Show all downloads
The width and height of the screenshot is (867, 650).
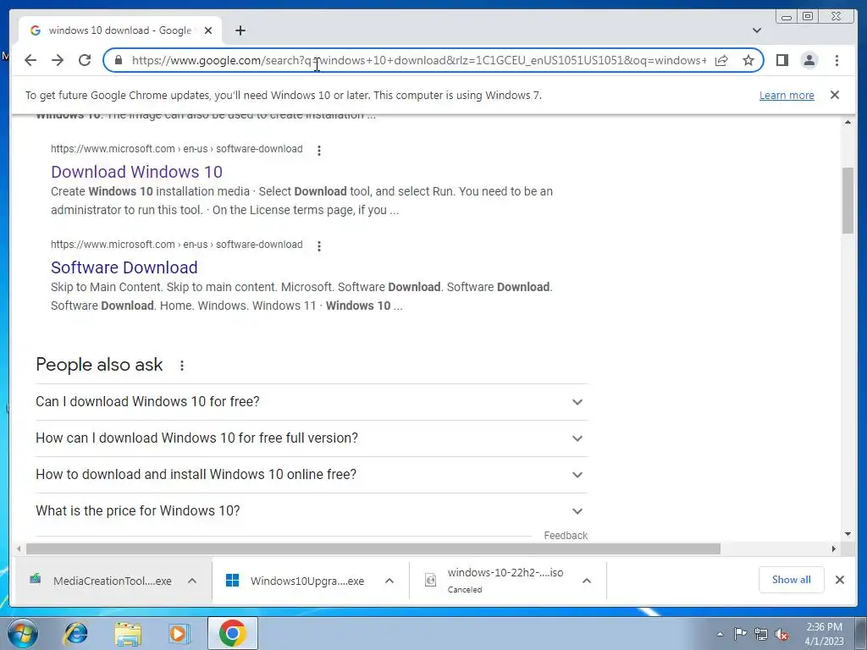[x=792, y=580]
